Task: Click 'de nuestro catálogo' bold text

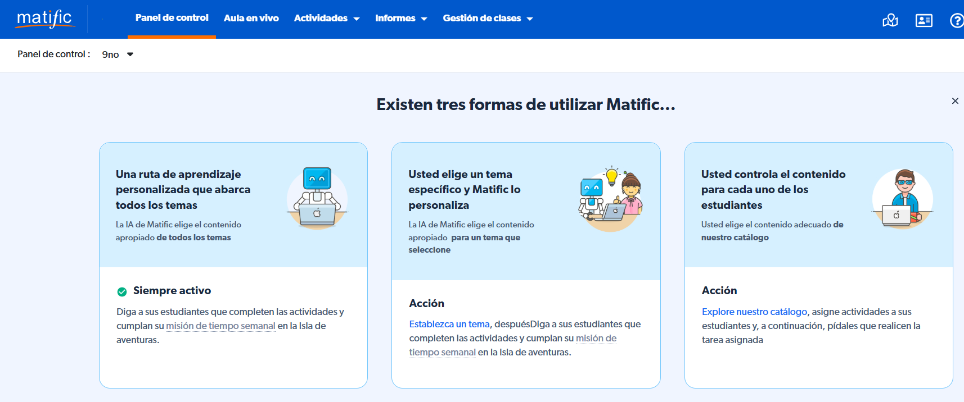Action: [772, 231]
